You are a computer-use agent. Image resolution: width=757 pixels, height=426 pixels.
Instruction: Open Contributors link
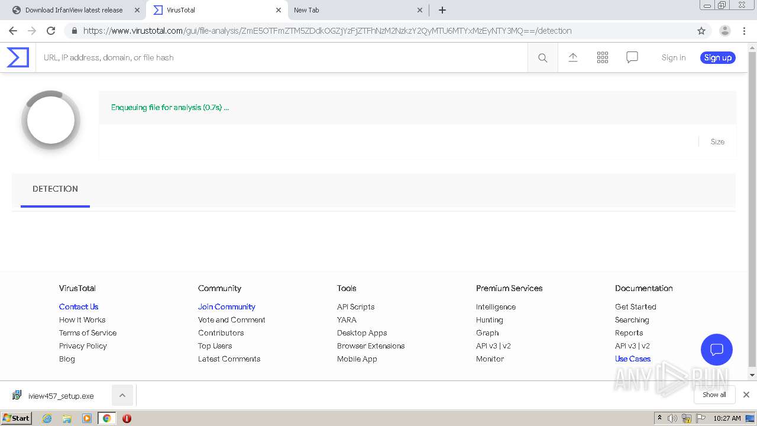pos(221,333)
